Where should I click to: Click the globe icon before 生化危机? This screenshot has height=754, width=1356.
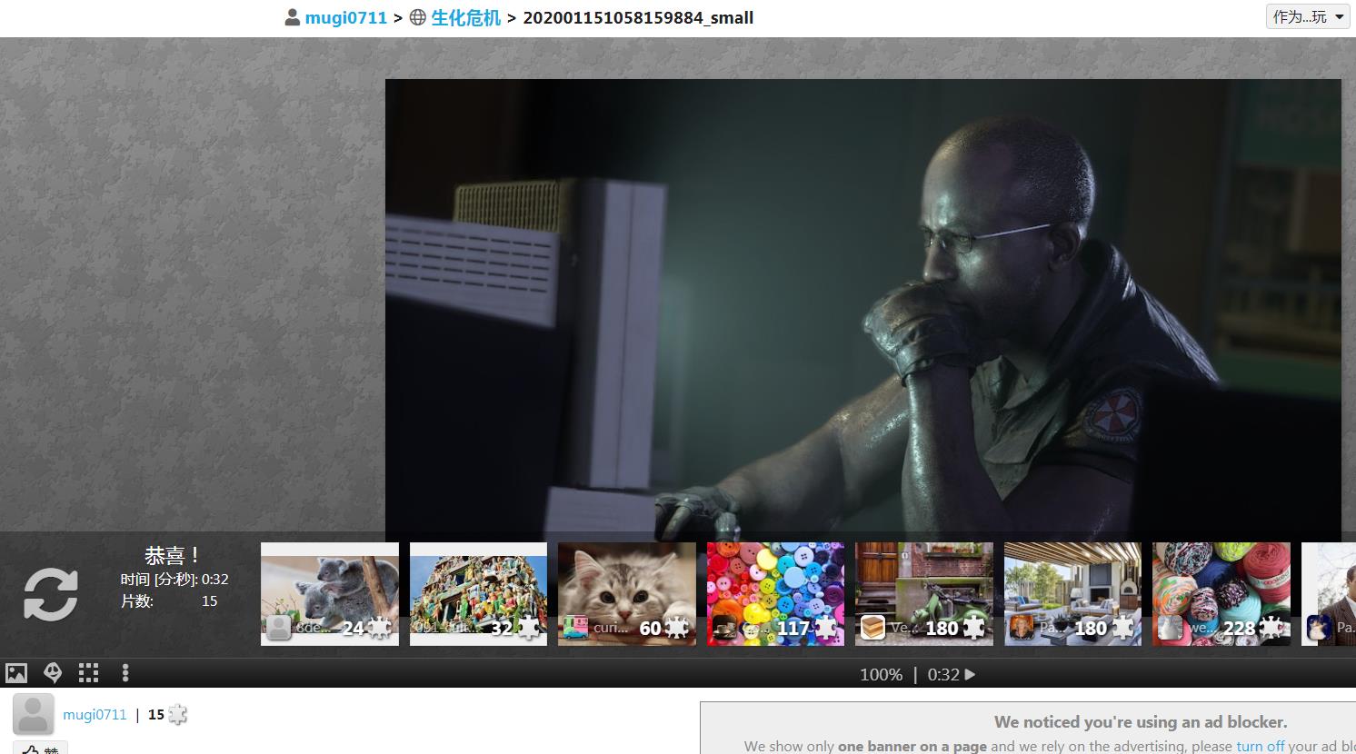point(418,17)
